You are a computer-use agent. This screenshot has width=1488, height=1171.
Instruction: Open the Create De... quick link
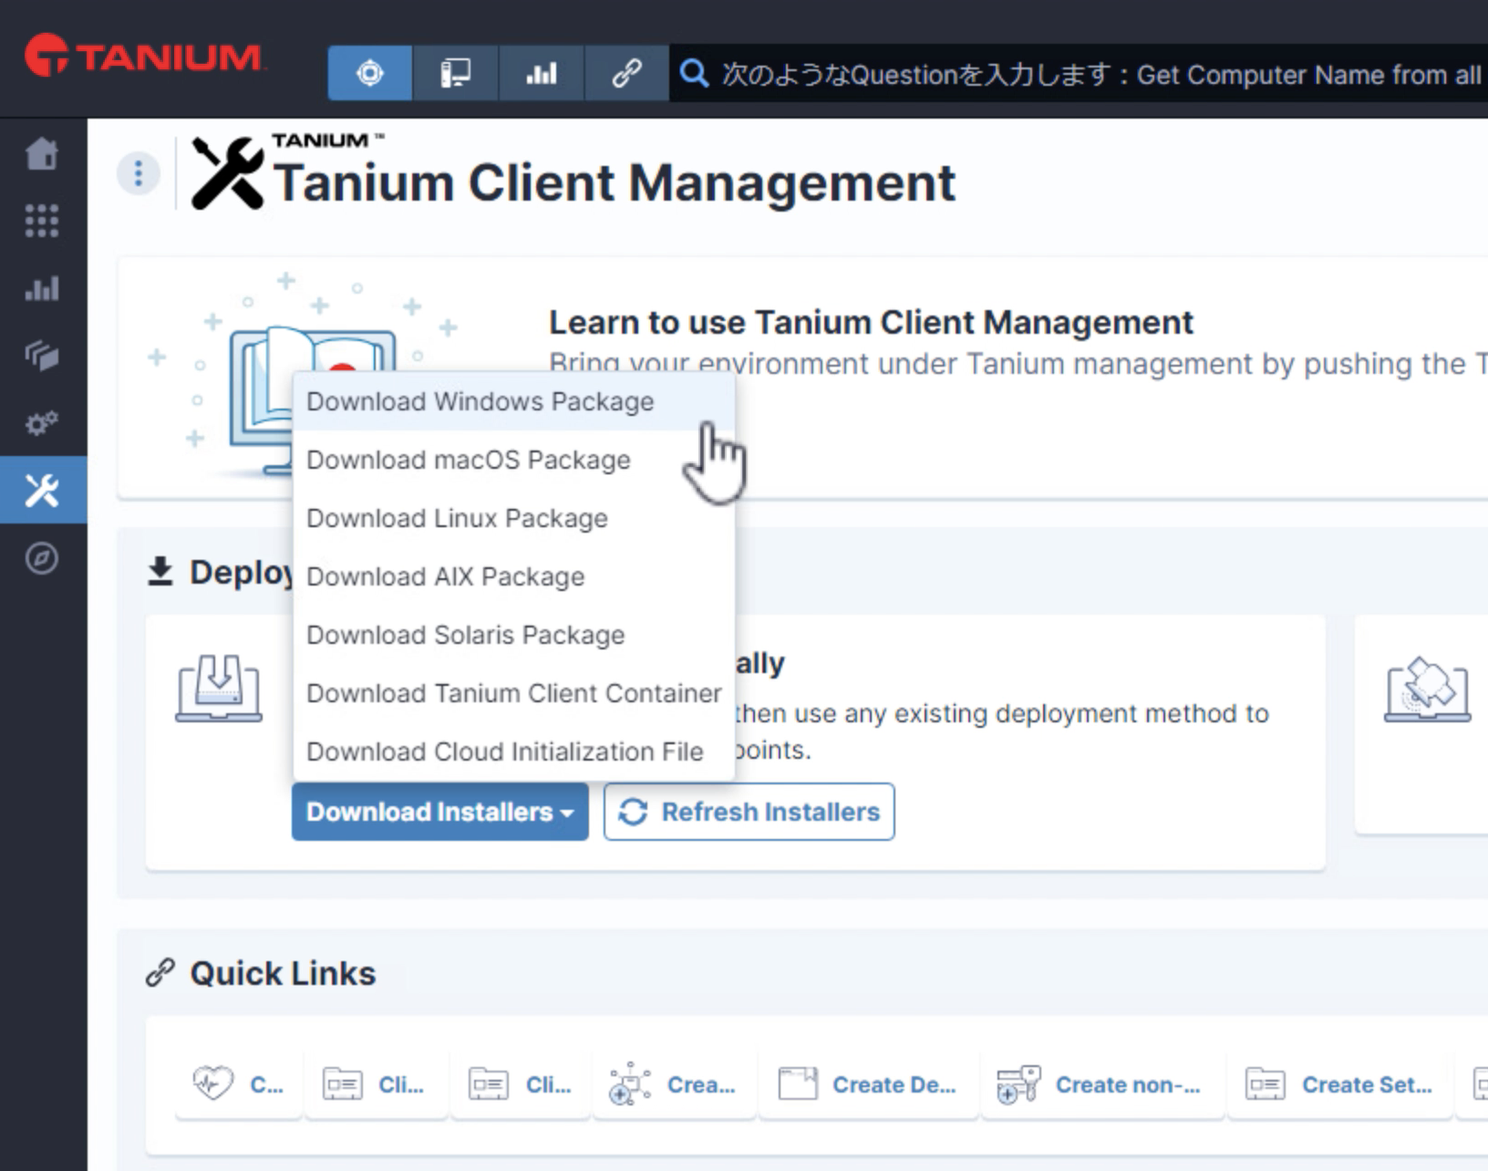click(x=868, y=1083)
